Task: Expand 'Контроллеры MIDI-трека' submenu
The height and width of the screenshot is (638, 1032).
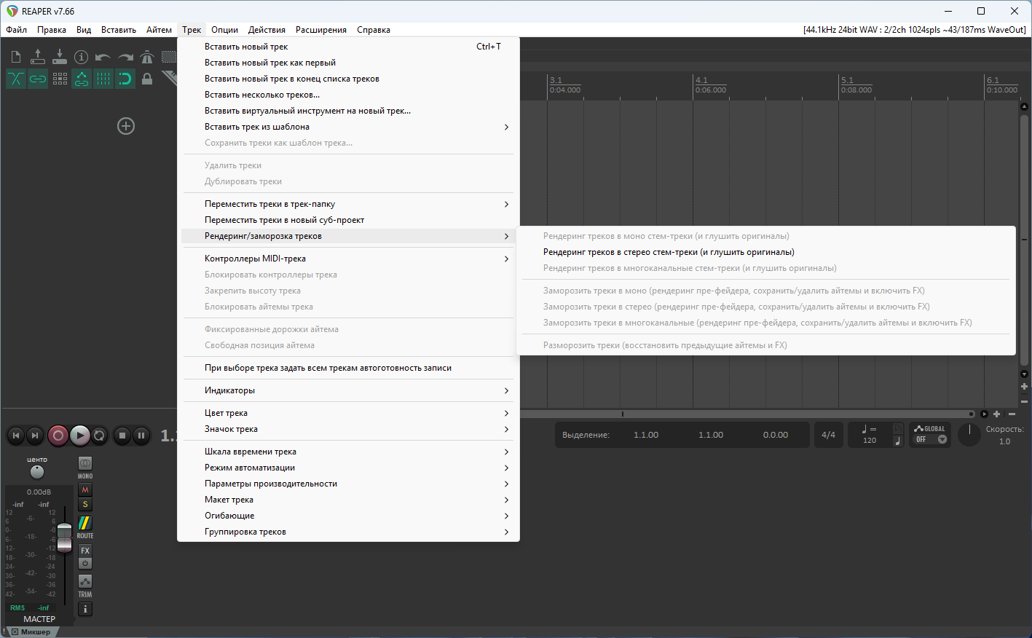Action: (348, 259)
